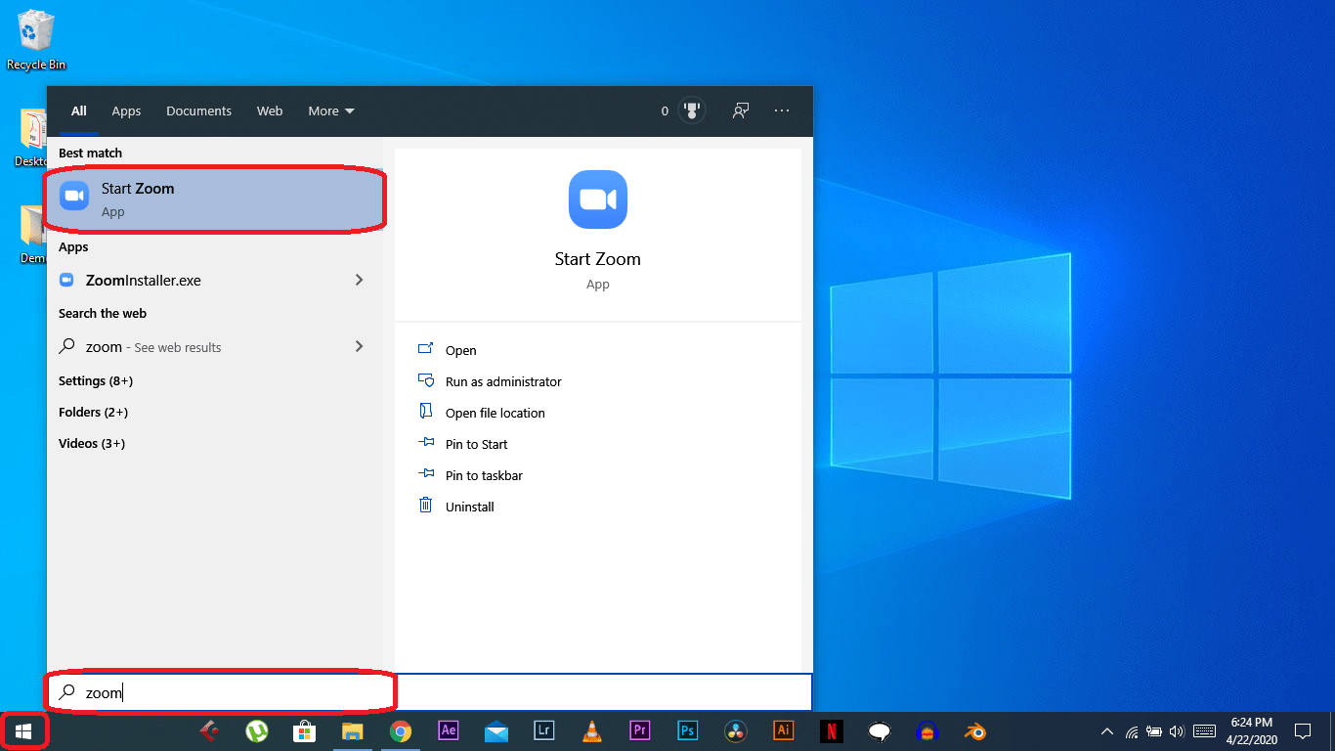Open Netflix from the taskbar
The image size is (1335, 751).
tap(831, 731)
